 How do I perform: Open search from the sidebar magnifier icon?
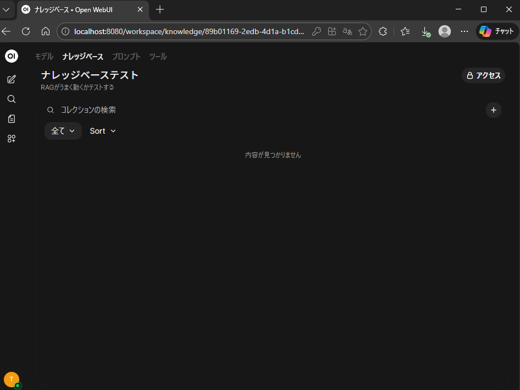click(x=12, y=99)
